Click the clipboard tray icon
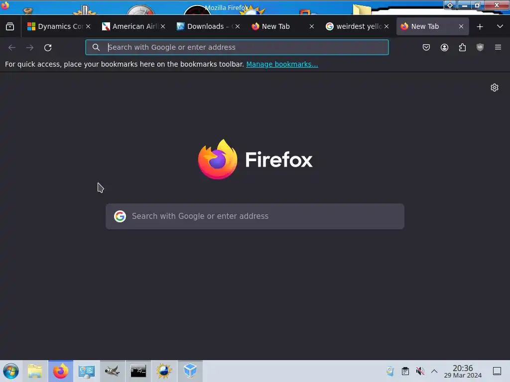The height and width of the screenshot is (382, 510). pos(405,371)
